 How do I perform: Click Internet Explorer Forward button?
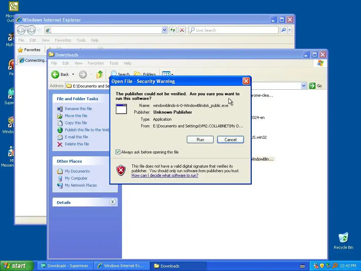(x=31, y=30)
